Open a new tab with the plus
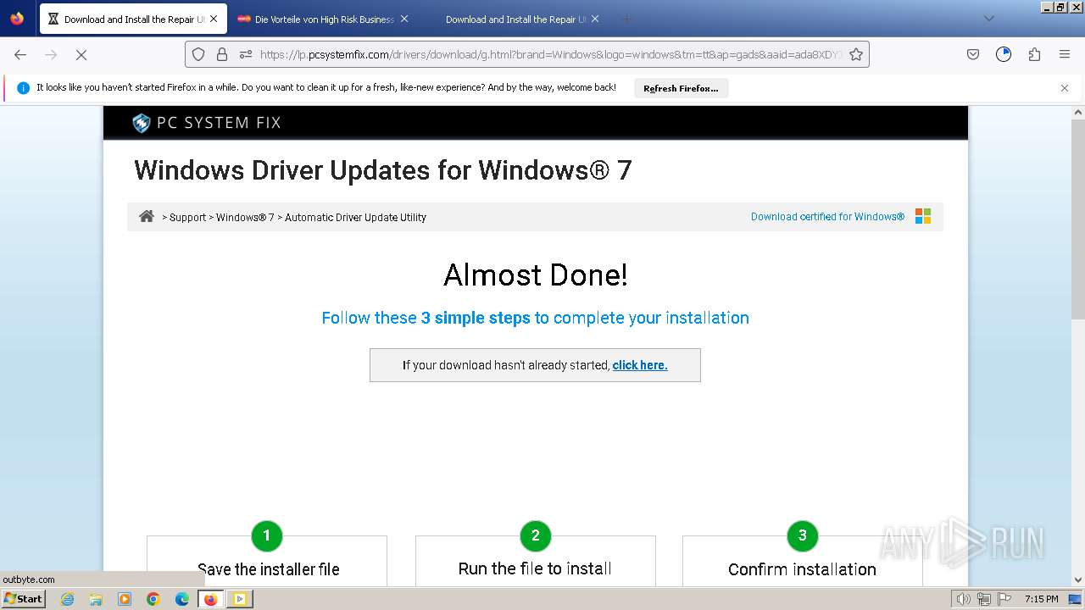The image size is (1085, 610). pos(627,19)
